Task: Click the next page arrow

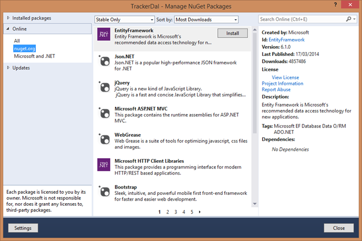Action: 200,211
